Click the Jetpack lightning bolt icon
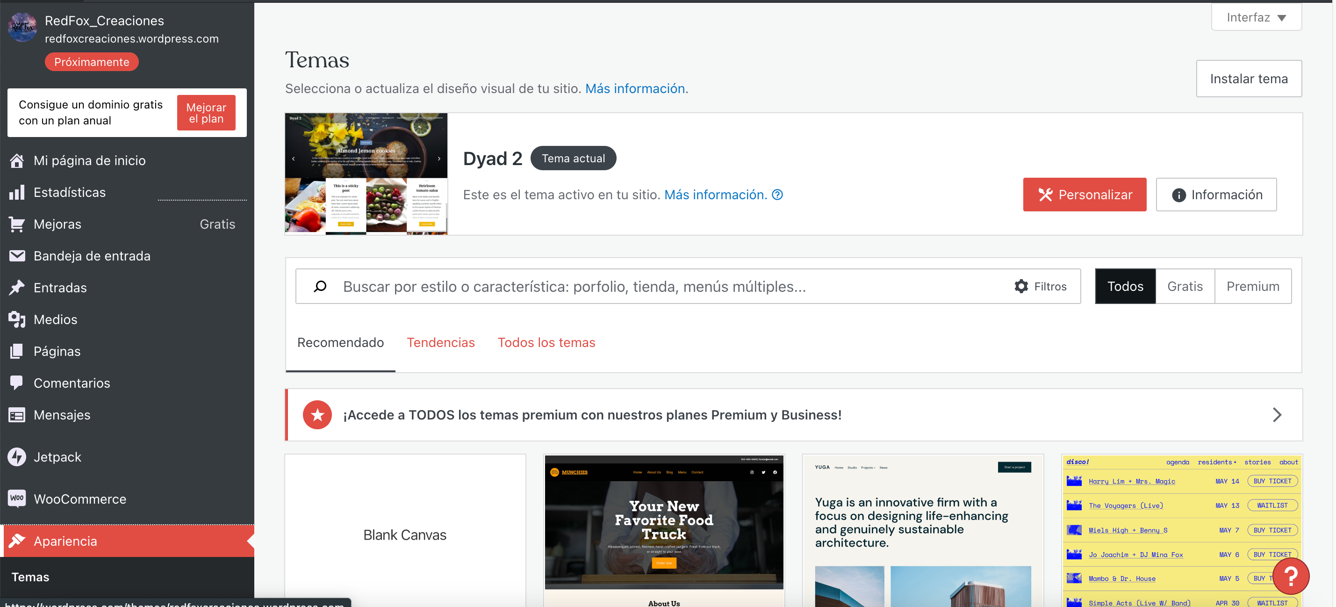 [x=17, y=457]
